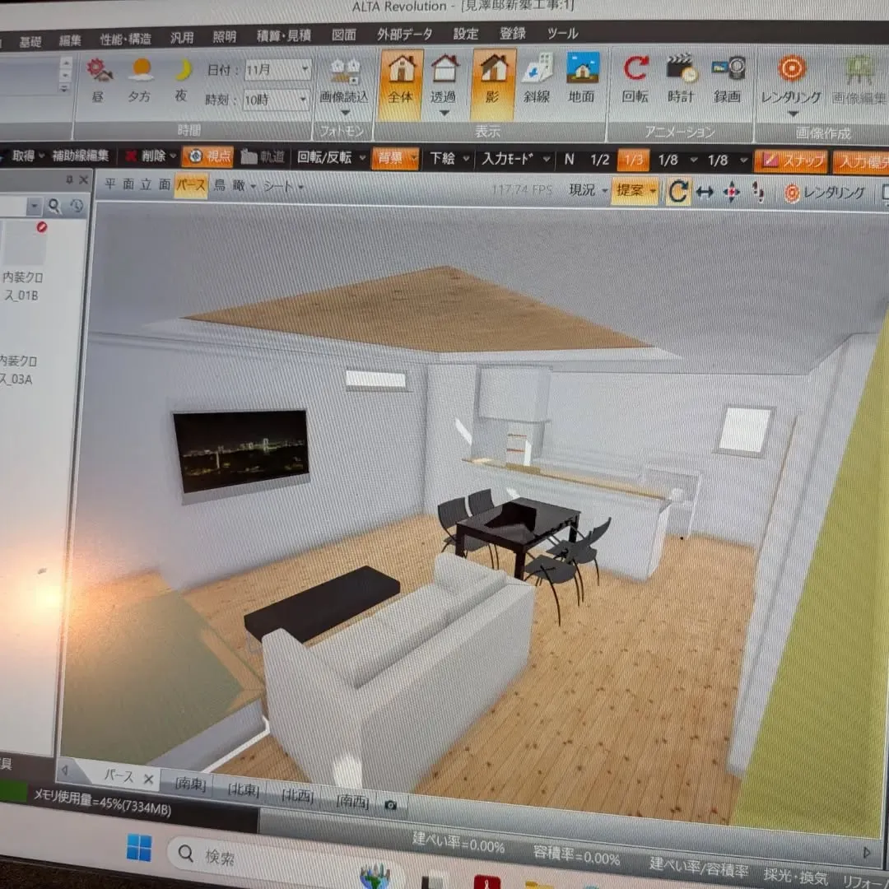Click the horizontal pan arrows icon
The image size is (889, 889).
click(x=705, y=193)
